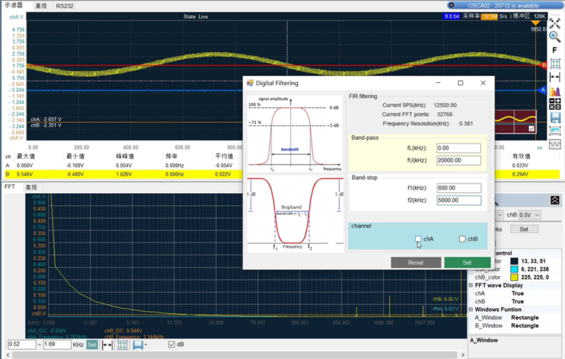Viewport: 565px width, 359px height.
Task: Click the fit-to-screen arrows icon
Action: [555, 23]
